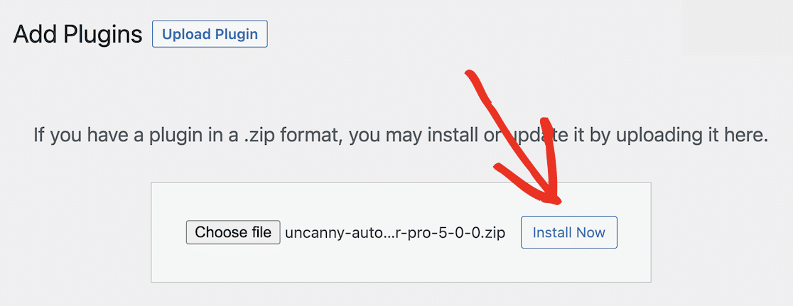The width and height of the screenshot is (793, 306).
Task: Click empty space left of Choose file
Action: [x=168, y=232]
